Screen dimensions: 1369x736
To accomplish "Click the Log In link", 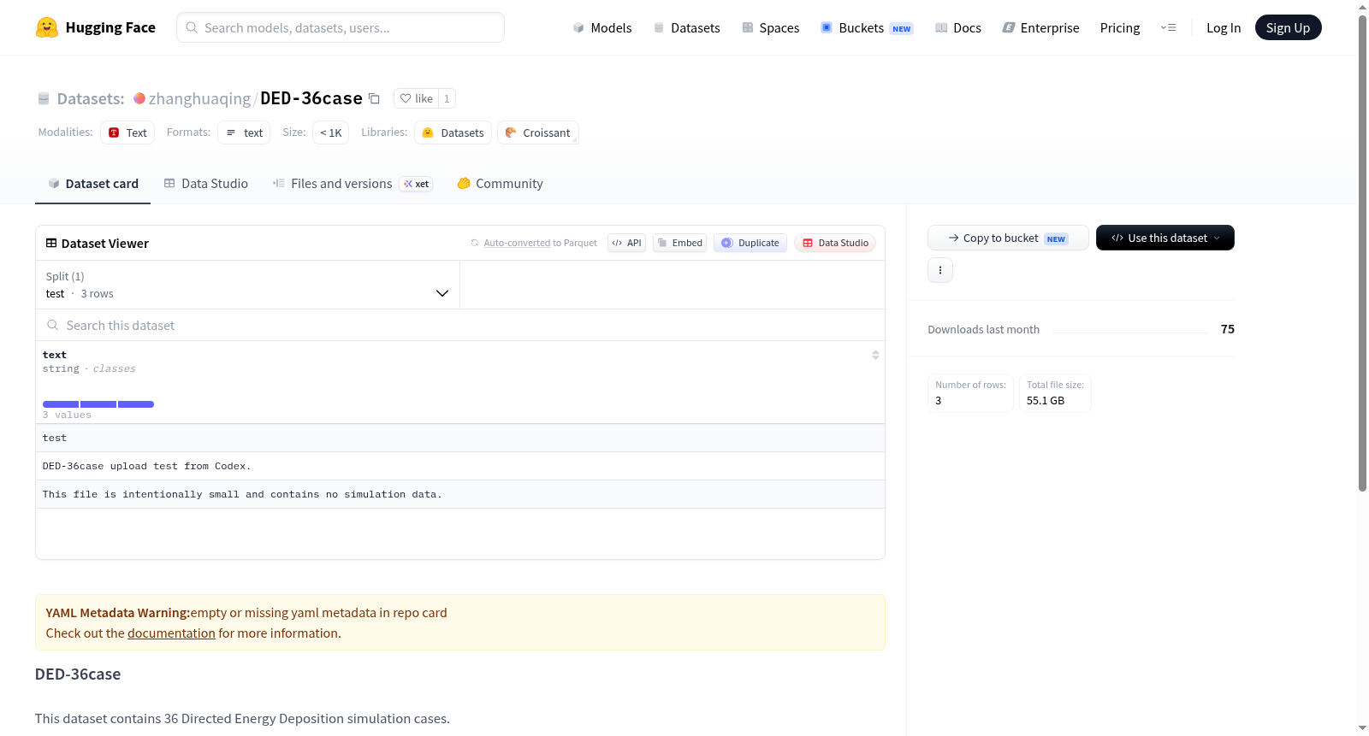I will (x=1224, y=27).
